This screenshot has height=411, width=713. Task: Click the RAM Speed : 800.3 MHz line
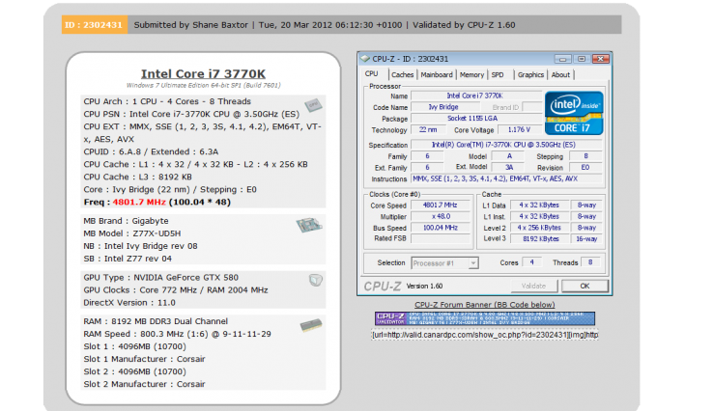pyautogui.click(x=178, y=334)
